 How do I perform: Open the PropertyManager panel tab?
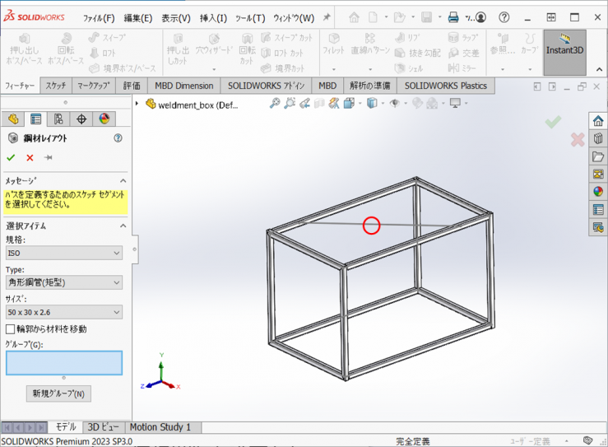click(35, 119)
